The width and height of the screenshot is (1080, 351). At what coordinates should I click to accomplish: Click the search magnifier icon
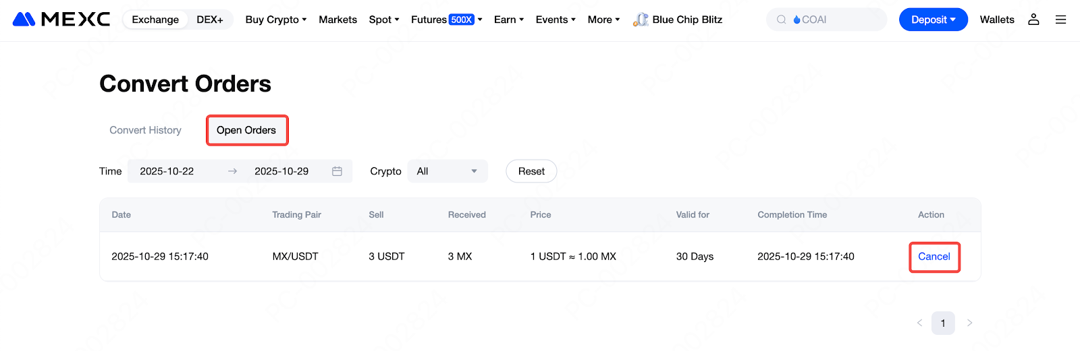point(781,20)
